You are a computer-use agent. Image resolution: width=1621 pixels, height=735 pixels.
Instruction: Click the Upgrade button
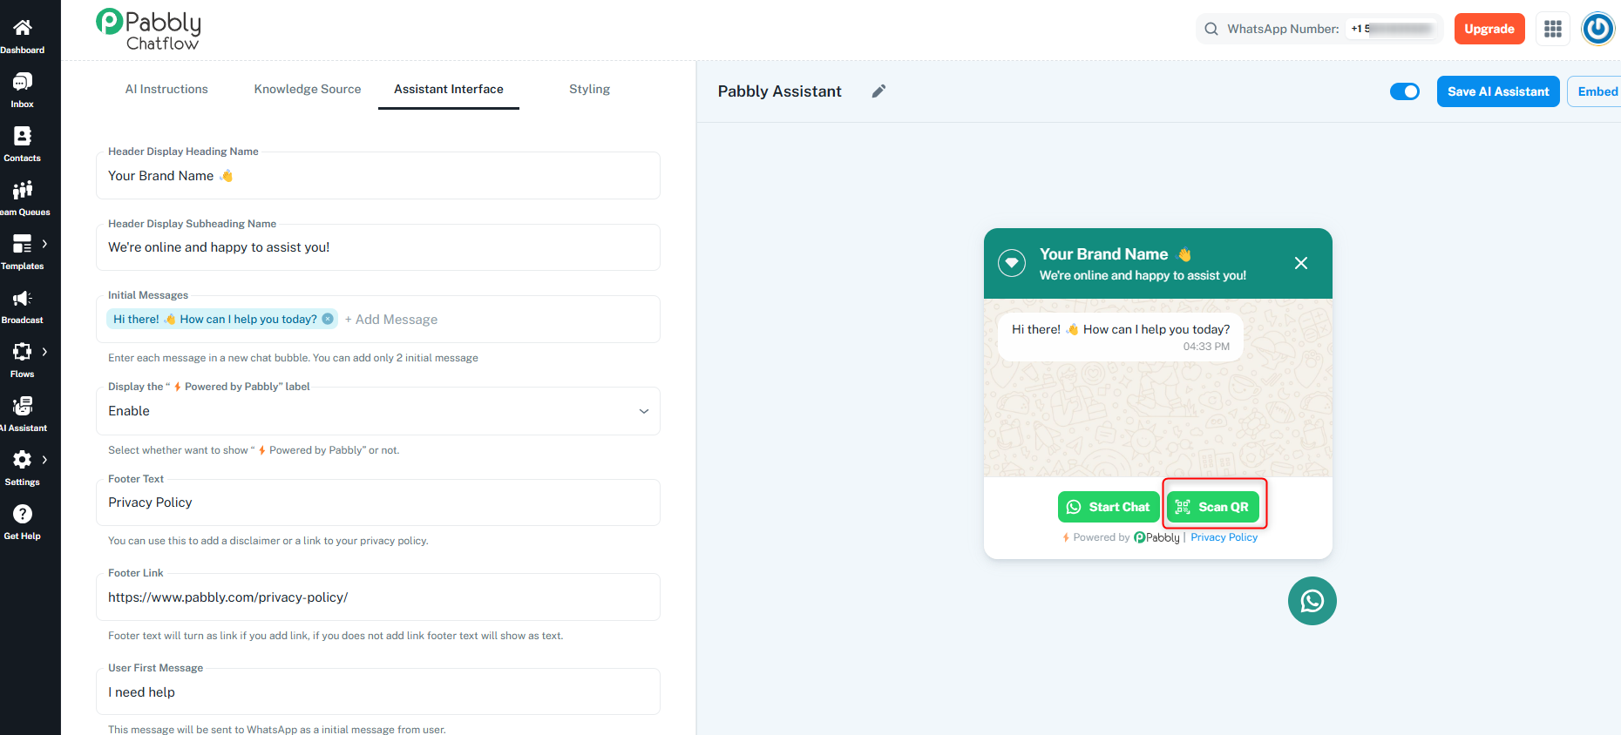(x=1489, y=29)
